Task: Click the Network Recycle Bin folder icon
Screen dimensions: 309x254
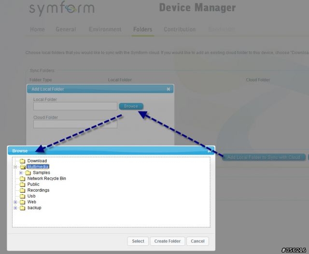Action: point(23,179)
